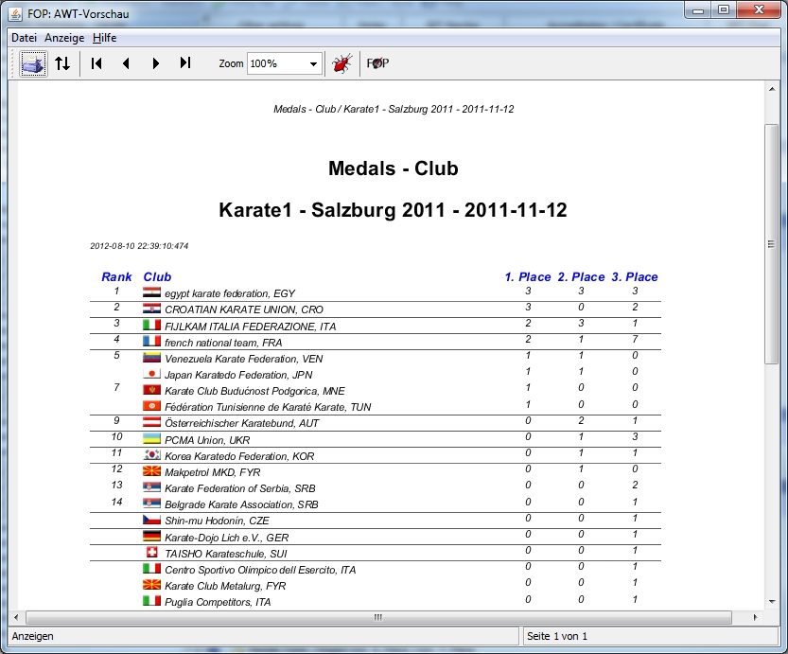Viewport: 788px width, 654px height.
Task: Click the scroll up arrow
Action: pyautogui.click(x=771, y=89)
